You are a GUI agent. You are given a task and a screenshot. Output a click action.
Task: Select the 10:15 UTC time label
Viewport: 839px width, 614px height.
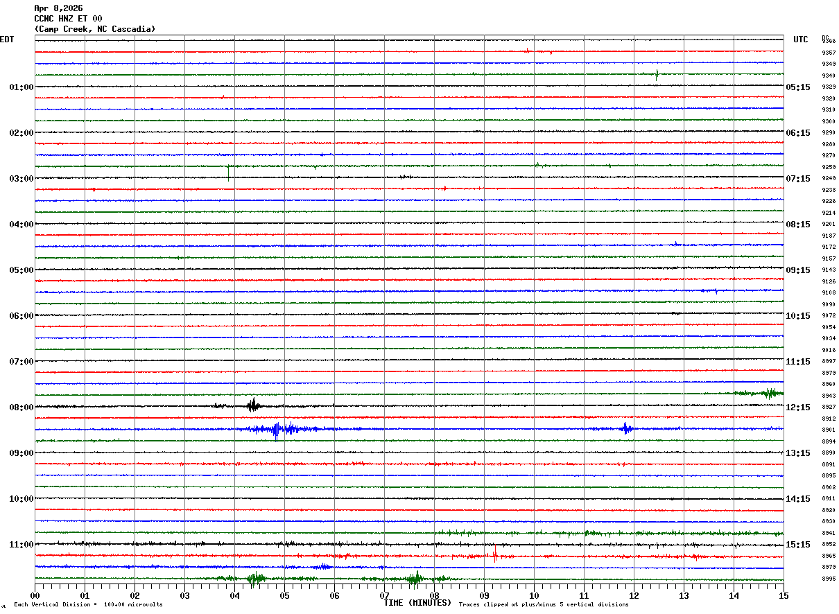click(x=798, y=316)
